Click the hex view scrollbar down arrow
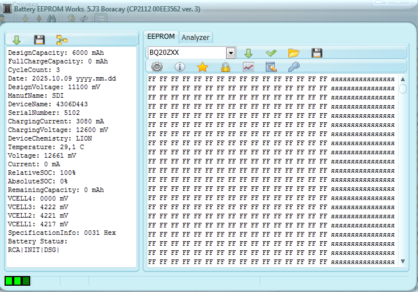This screenshot has height=292, width=418. 403,261
